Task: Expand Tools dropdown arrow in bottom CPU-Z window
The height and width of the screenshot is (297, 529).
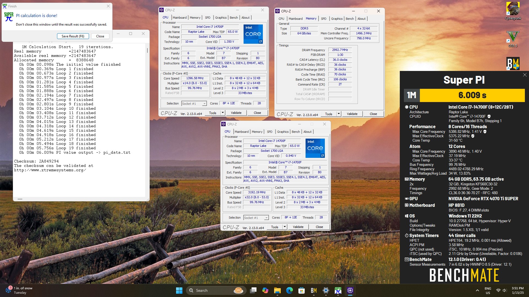Action: click(x=285, y=227)
